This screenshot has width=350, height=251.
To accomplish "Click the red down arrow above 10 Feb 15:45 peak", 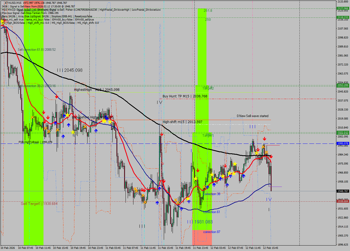I will 57,96.
